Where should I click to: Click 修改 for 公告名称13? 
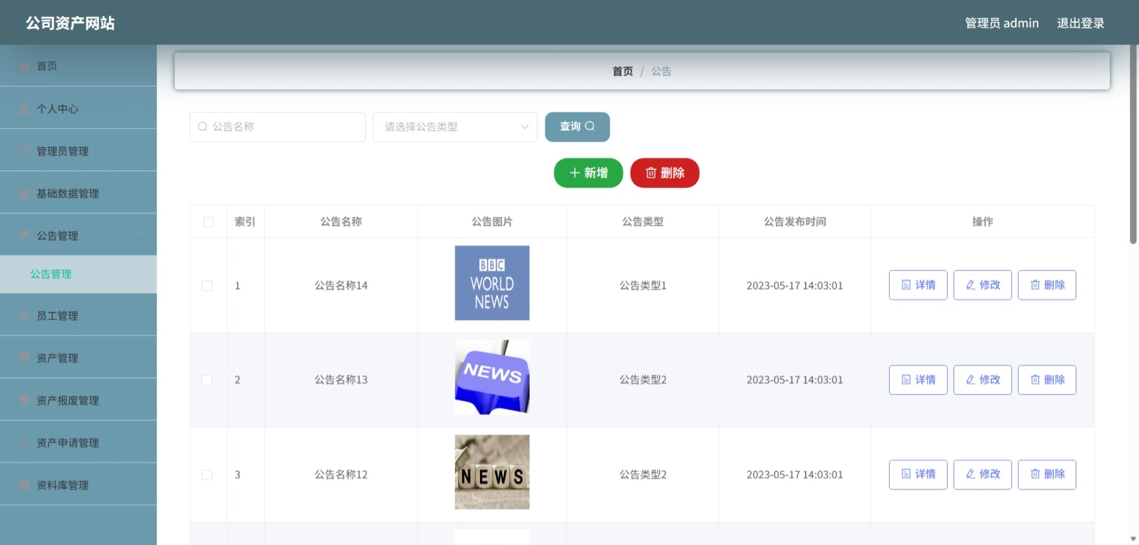(x=983, y=380)
